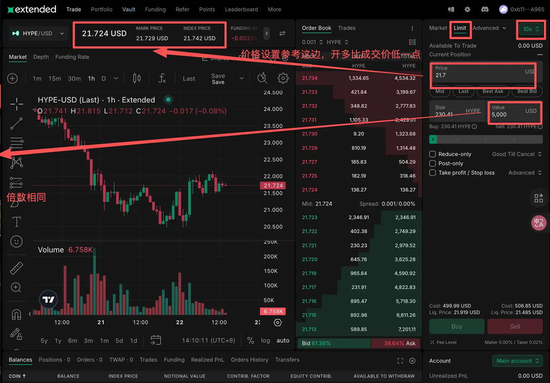Enable the Reduce-only checkbox
Image resolution: width=550 pixels, height=383 pixels.
(432, 154)
